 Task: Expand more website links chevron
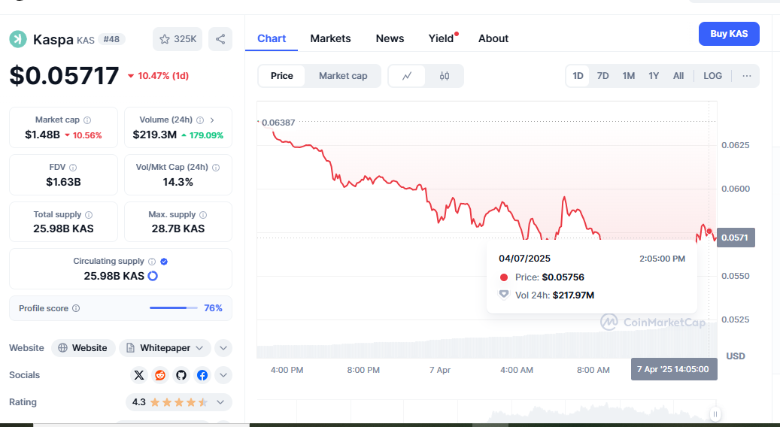click(223, 348)
